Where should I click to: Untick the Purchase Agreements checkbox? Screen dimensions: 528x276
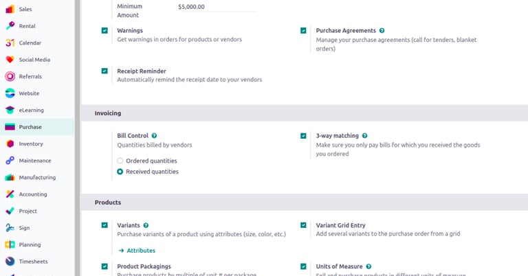tap(303, 31)
